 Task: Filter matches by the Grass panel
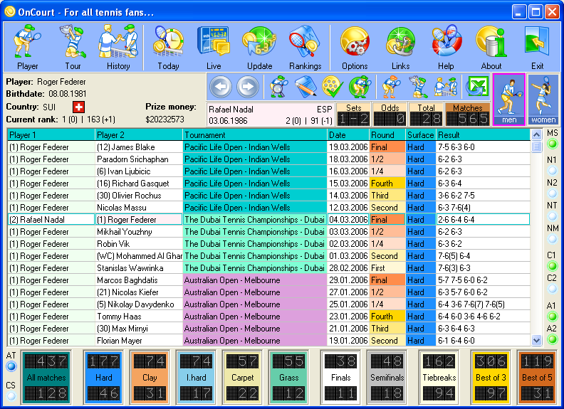point(288,378)
